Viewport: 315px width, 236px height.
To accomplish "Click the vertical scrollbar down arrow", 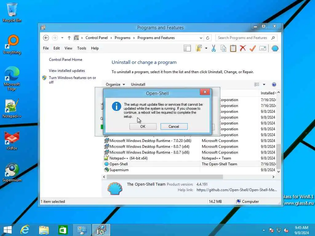I will pyautogui.click(x=278, y=171).
